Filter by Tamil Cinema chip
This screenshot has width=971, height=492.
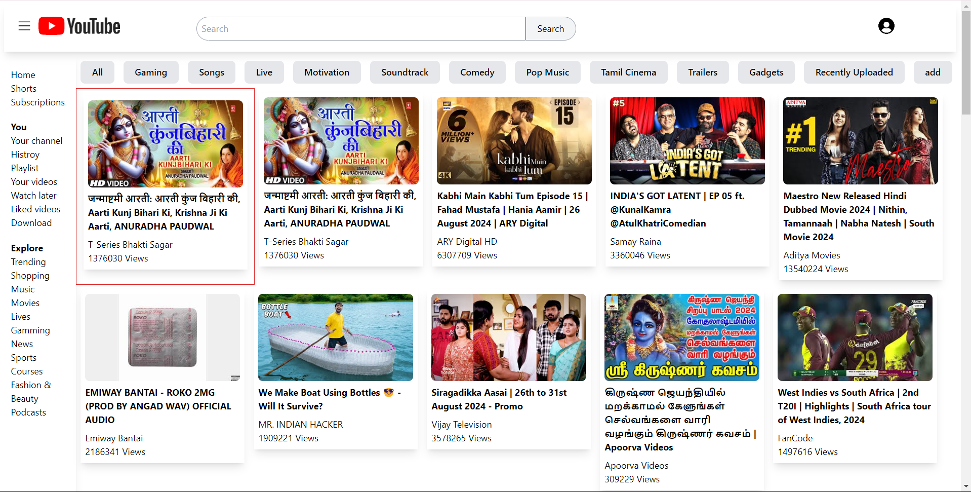(628, 72)
